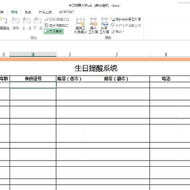Image resolution: width=190 pixels, height=190 pixels.
Task: Click Allow Users to Edit Ranges (允许用户编辑区域)
Action: pos(126,25)
